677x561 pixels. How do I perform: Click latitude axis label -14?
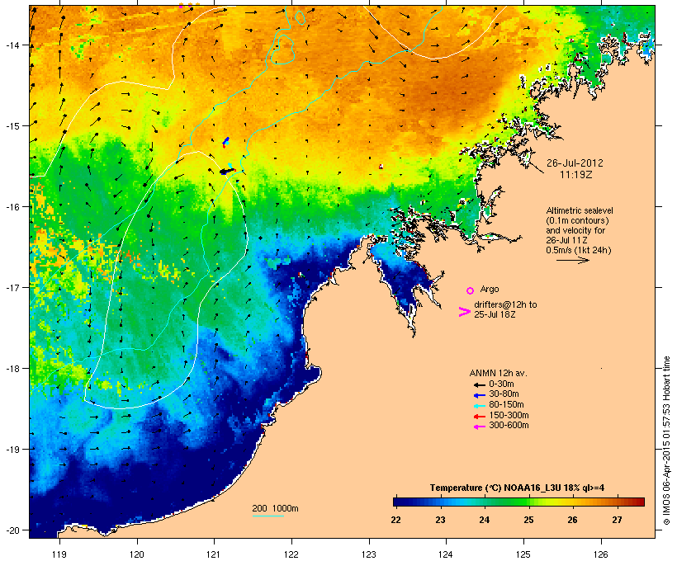(12, 45)
